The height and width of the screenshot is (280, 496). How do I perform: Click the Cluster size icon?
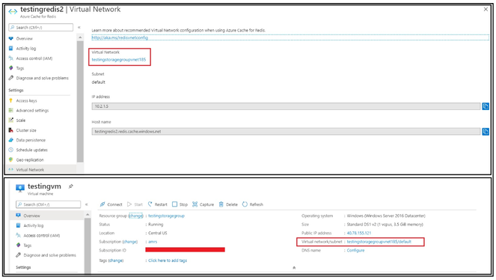(x=11, y=130)
